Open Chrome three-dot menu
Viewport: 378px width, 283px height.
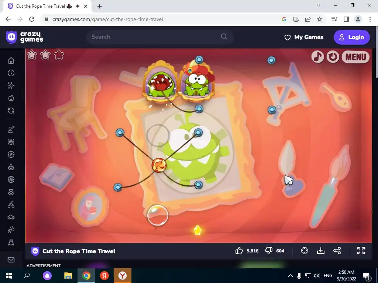[370, 19]
